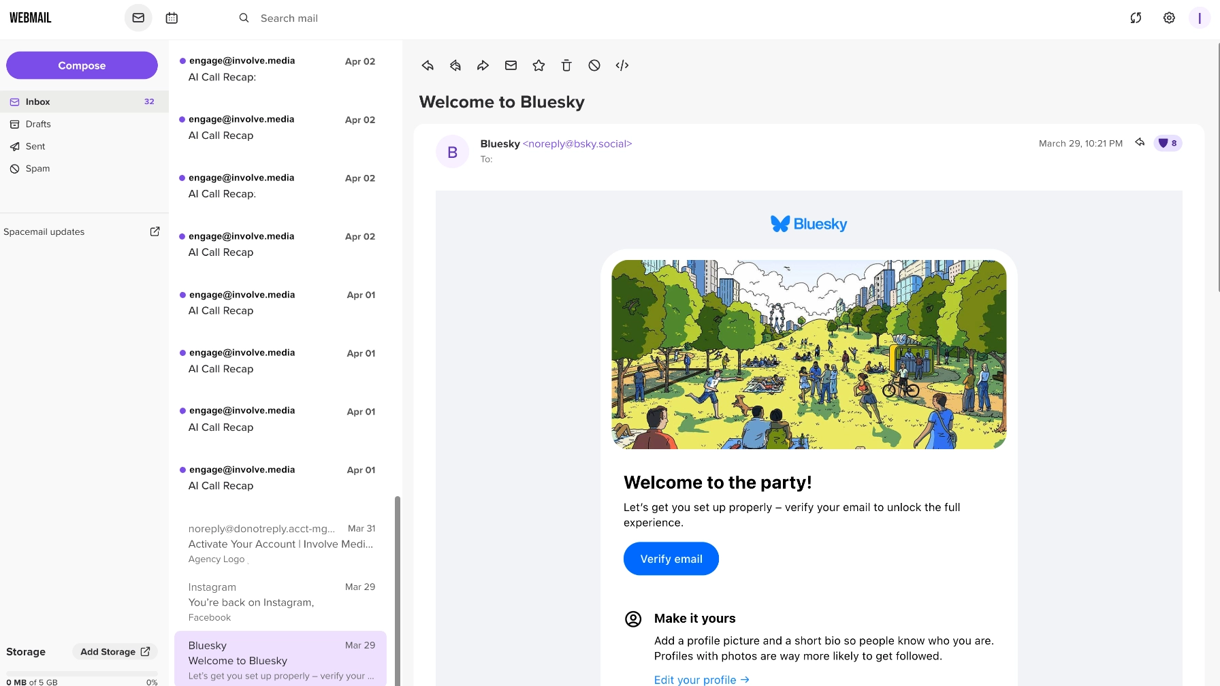Mark email as spam with block icon
This screenshot has height=686, width=1220.
click(x=594, y=65)
